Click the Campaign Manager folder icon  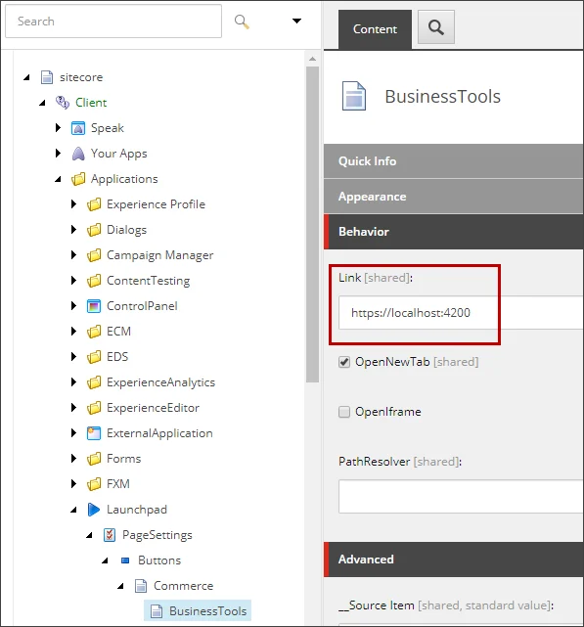point(94,255)
